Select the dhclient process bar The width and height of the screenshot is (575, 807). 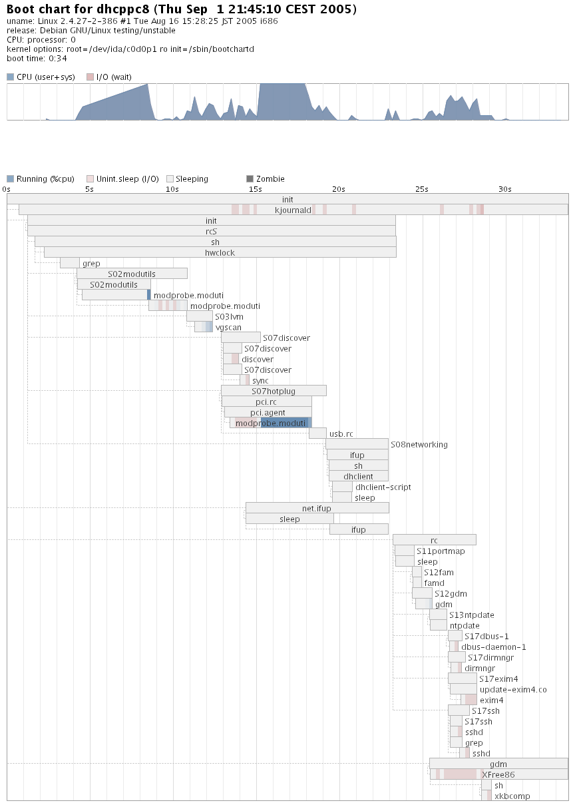coord(358,476)
